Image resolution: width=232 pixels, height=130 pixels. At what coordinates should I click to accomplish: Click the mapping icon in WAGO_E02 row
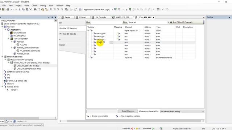[x=119, y=39]
